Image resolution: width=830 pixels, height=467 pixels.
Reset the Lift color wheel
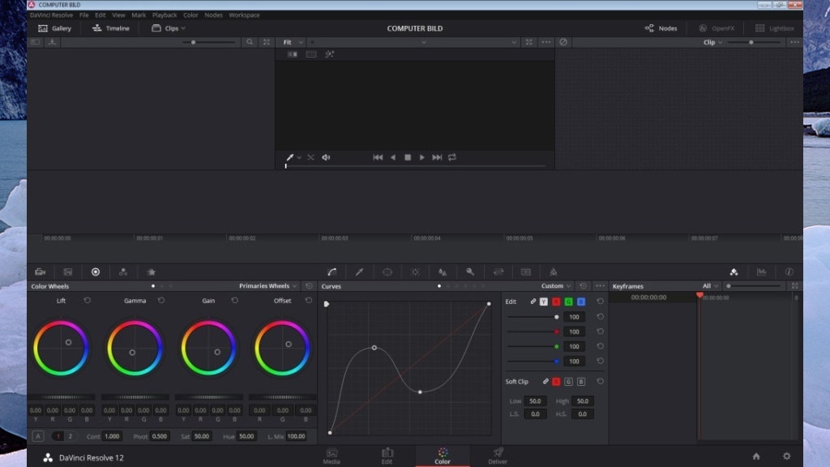(87, 301)
